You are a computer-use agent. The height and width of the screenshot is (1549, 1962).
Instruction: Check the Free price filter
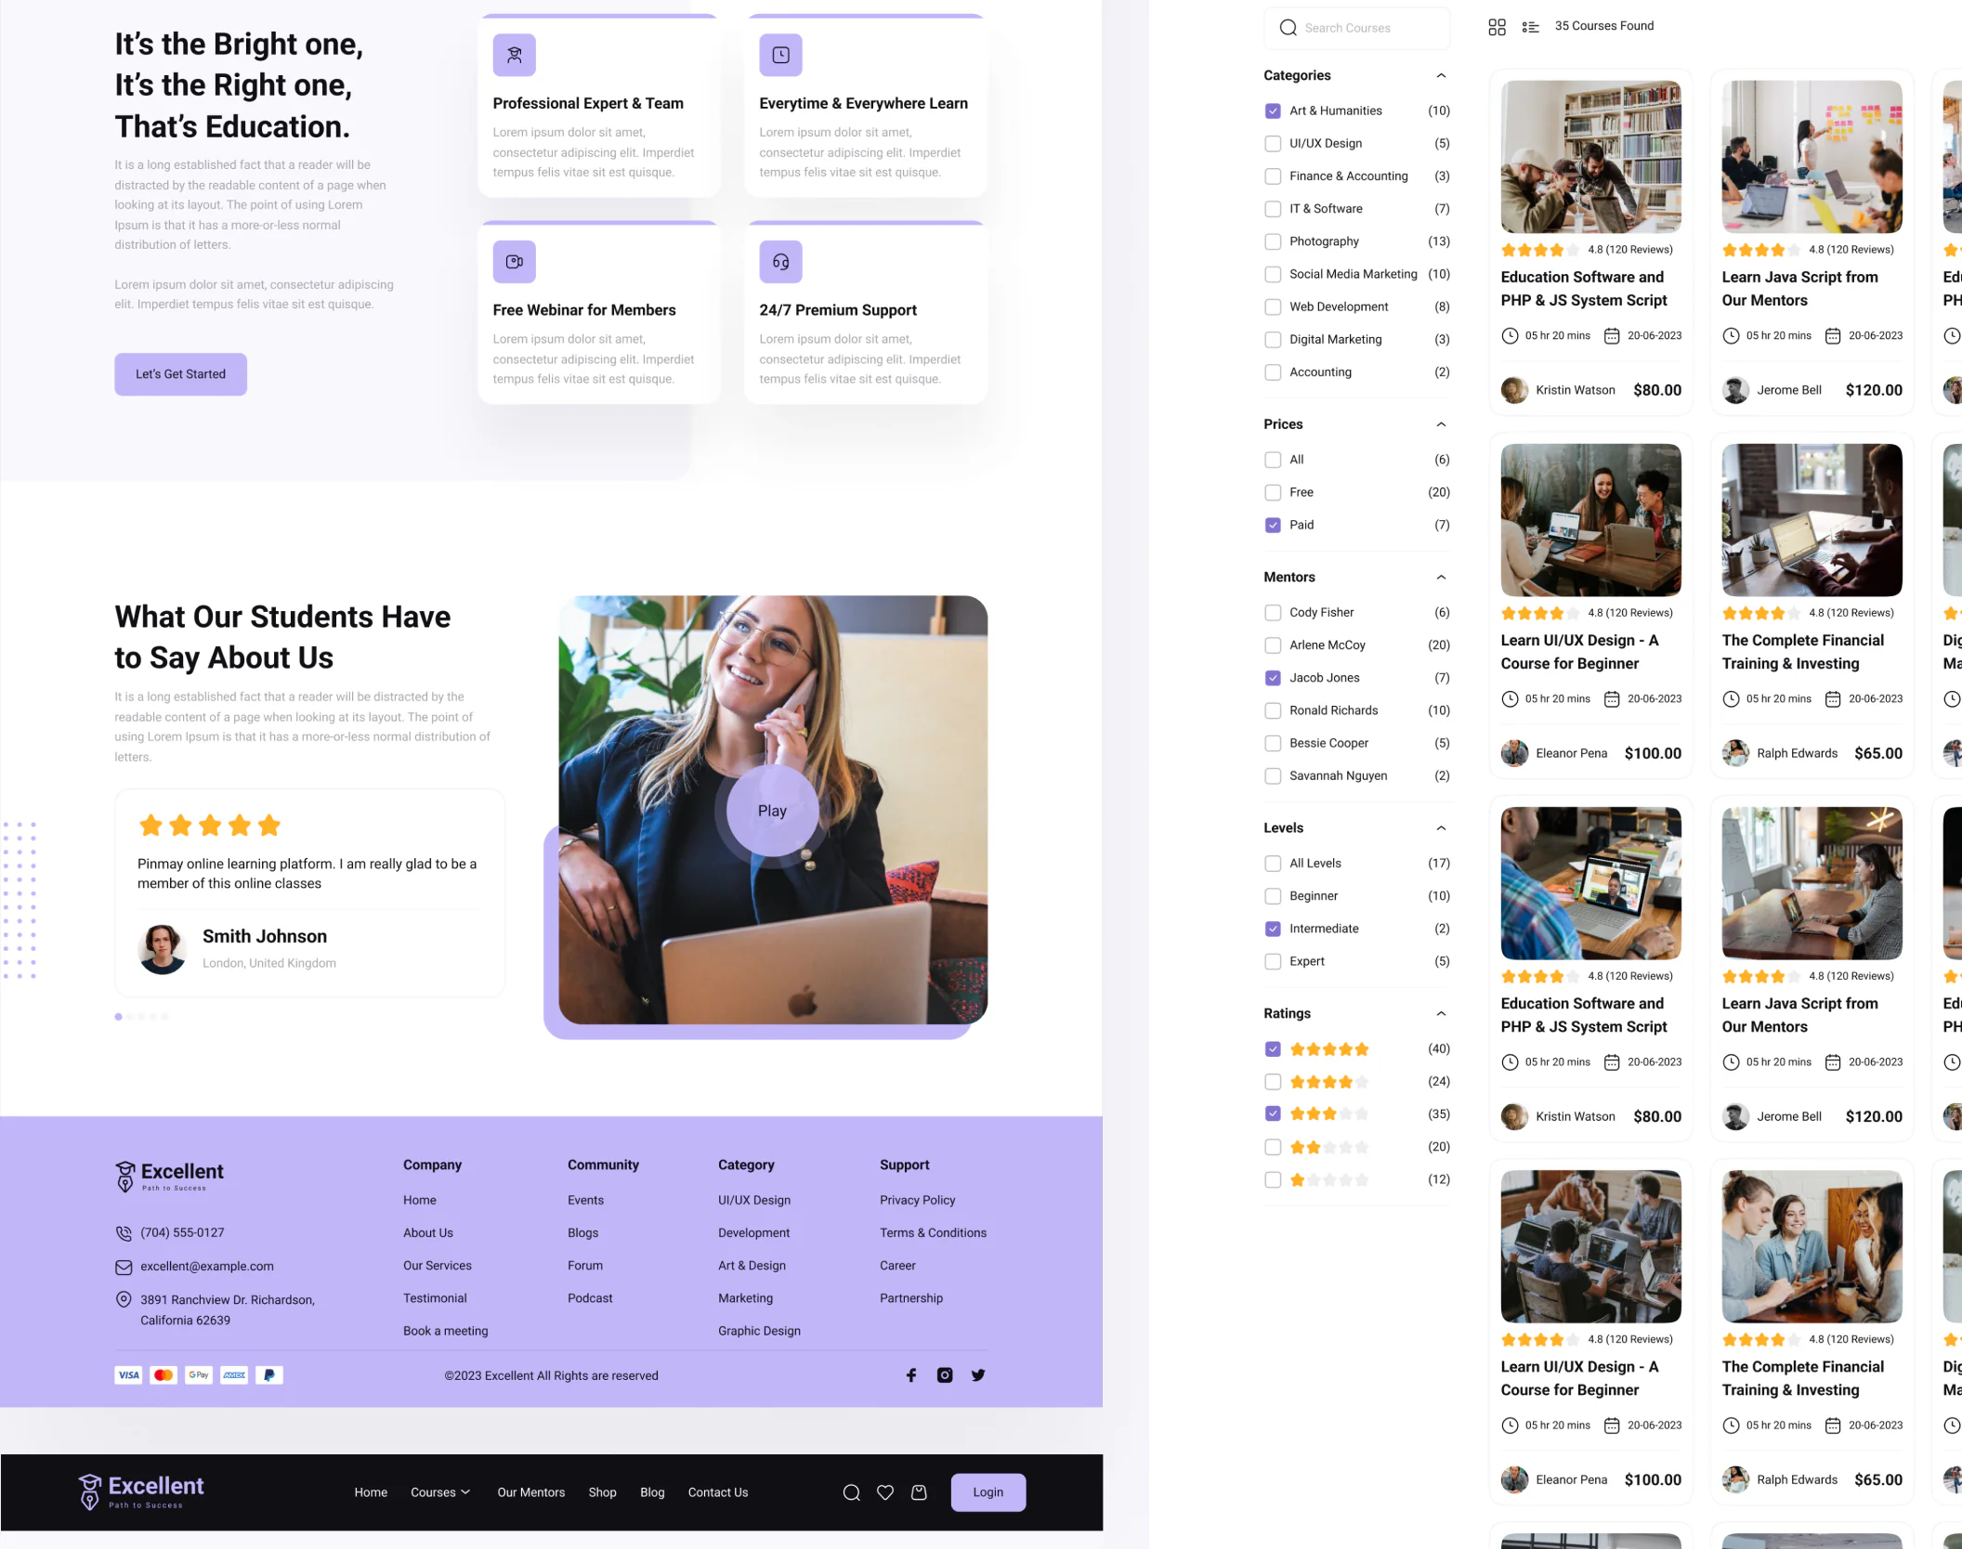(1273, 492)
